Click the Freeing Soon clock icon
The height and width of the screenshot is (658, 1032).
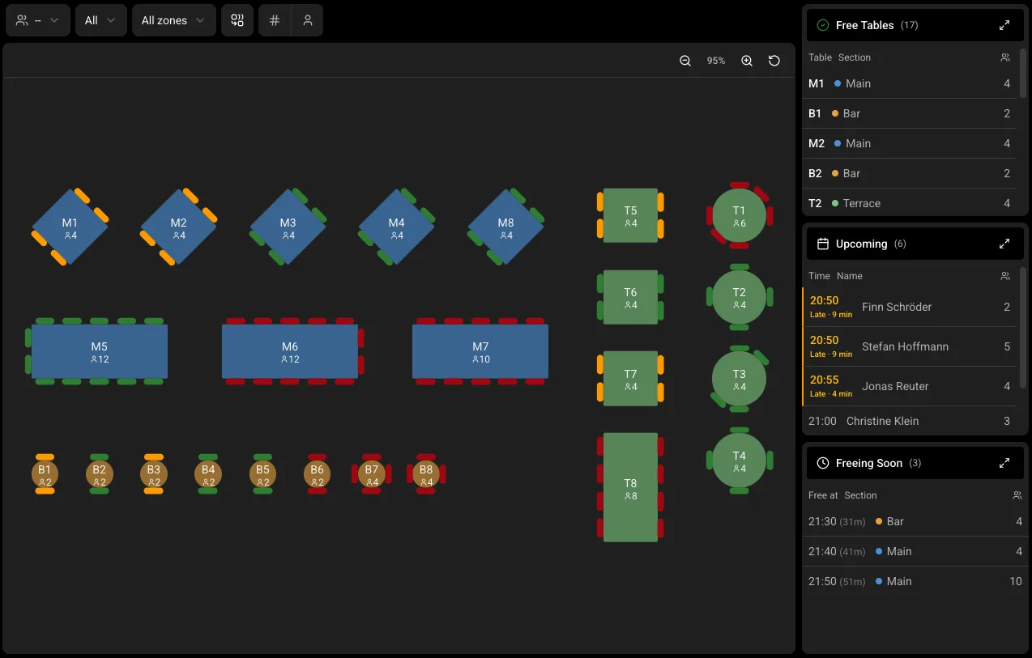pos(823,463)
